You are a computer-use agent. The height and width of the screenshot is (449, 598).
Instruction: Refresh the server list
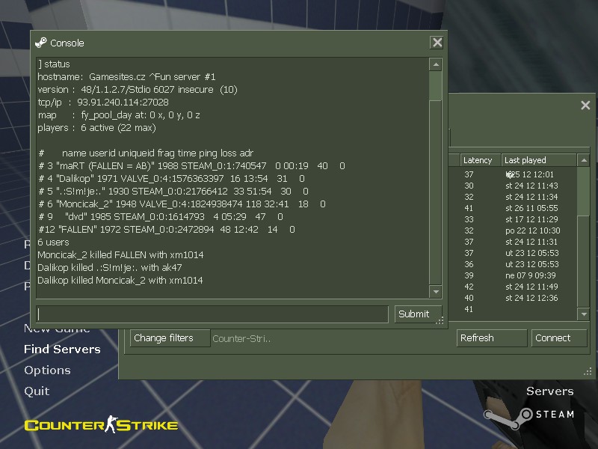492,338
